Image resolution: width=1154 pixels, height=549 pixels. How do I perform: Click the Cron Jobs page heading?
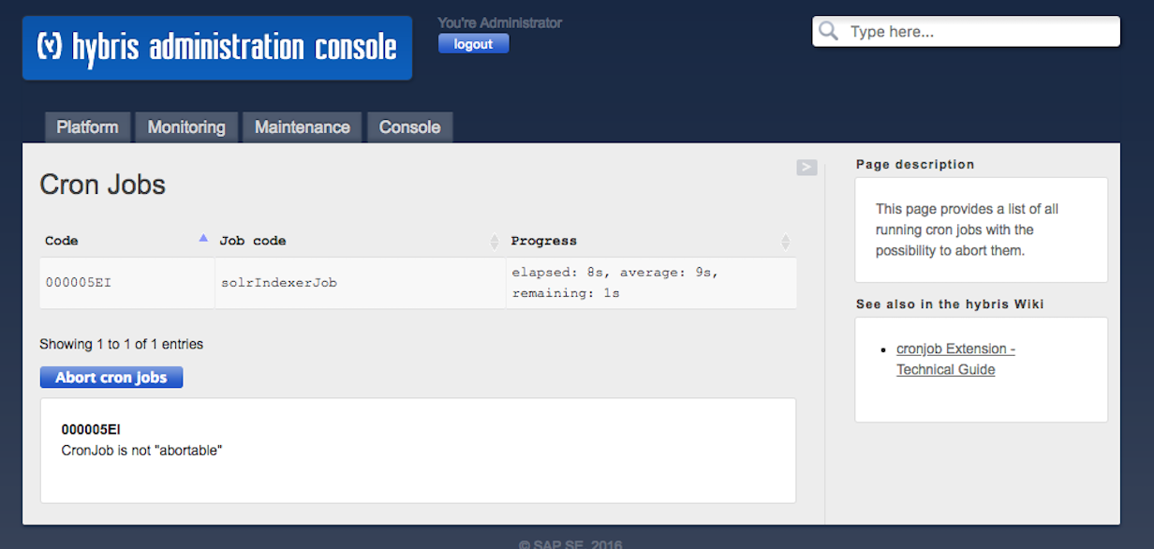103,185
